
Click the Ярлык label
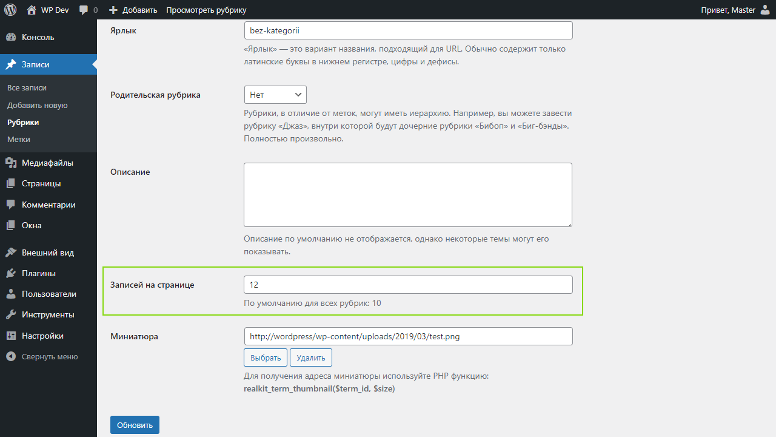click(x=123, y=30)
